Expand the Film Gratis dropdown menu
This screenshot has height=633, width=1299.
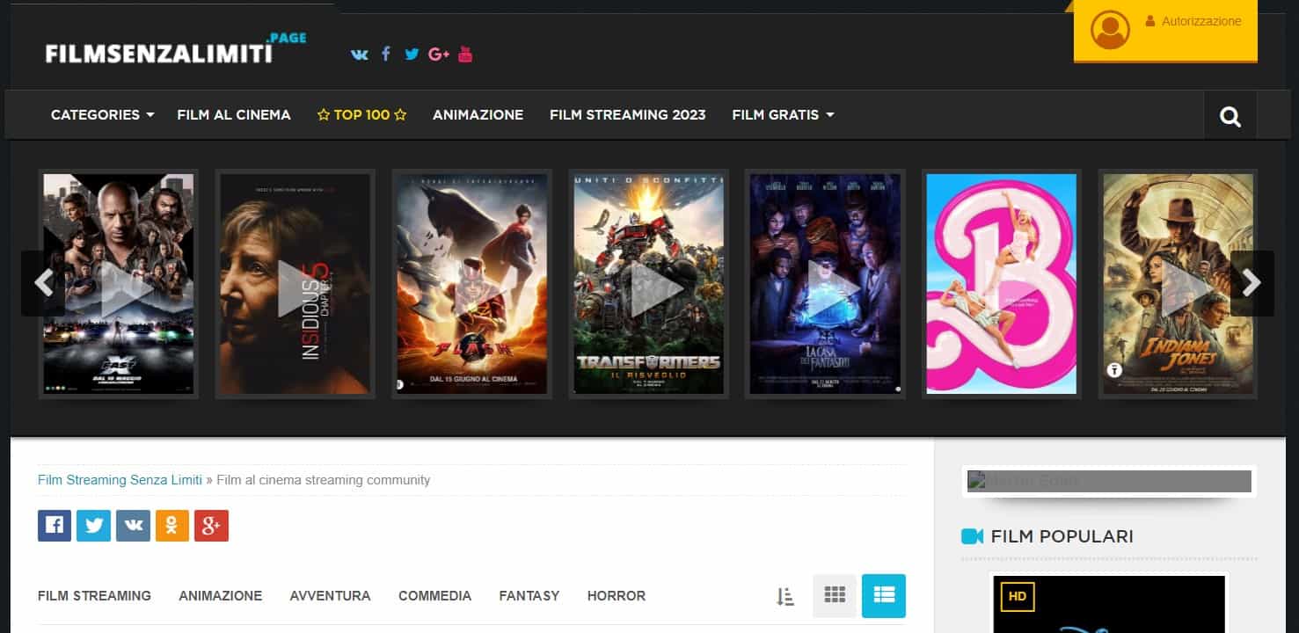click(784, 114)
